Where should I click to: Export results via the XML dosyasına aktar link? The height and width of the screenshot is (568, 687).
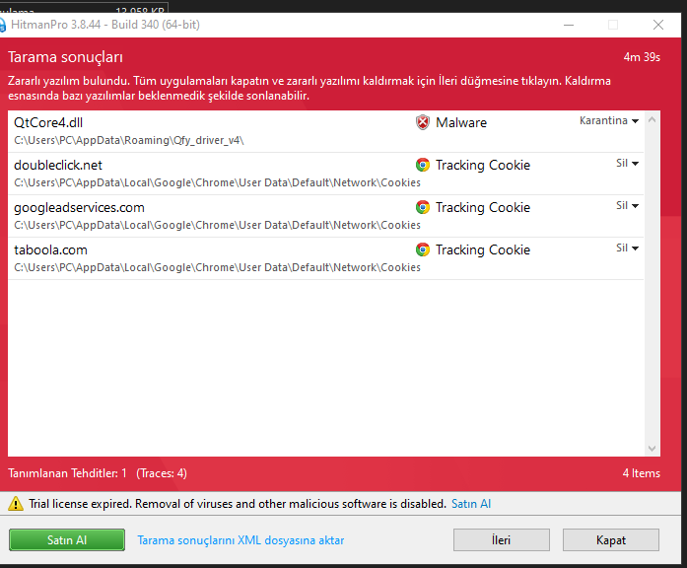240,540
